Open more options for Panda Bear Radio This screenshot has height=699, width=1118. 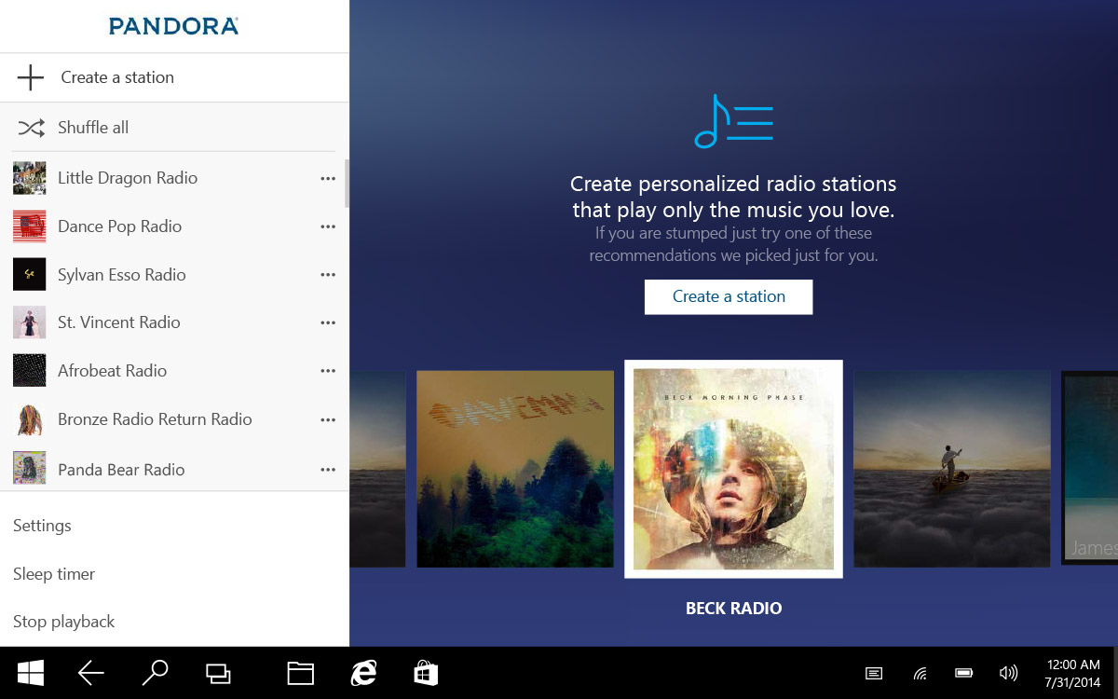tap(328, 470)
